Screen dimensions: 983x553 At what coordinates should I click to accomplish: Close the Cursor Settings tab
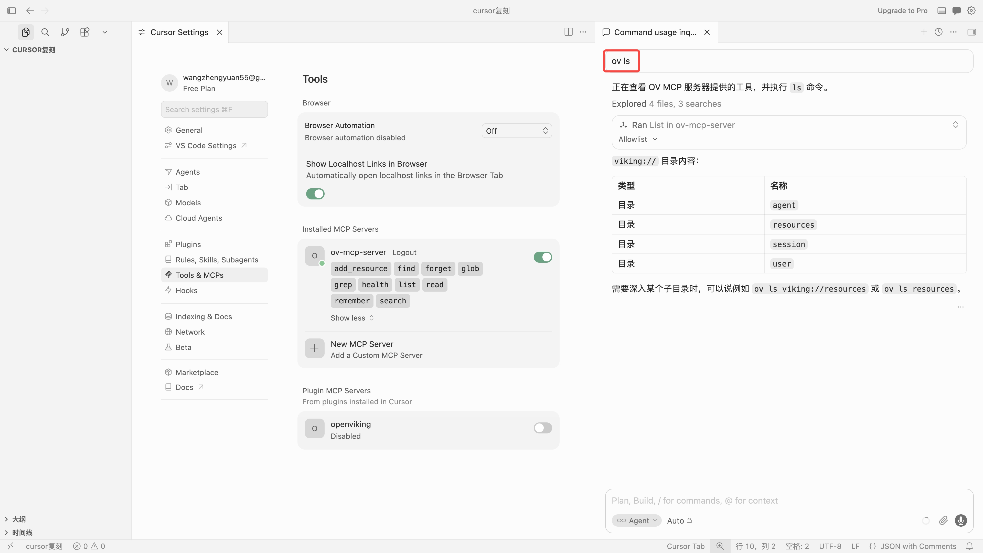219,32
